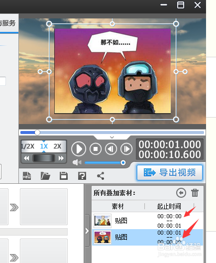Click the lower transition arrow between clip slots
This screenshot has width=216, height=263.
pyautogui.click(x=14, y=258)
